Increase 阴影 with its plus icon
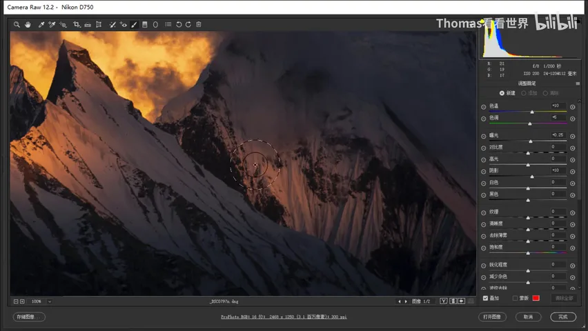Image resolution: width=588 pixels, height=331 pixels. (573, 171)
